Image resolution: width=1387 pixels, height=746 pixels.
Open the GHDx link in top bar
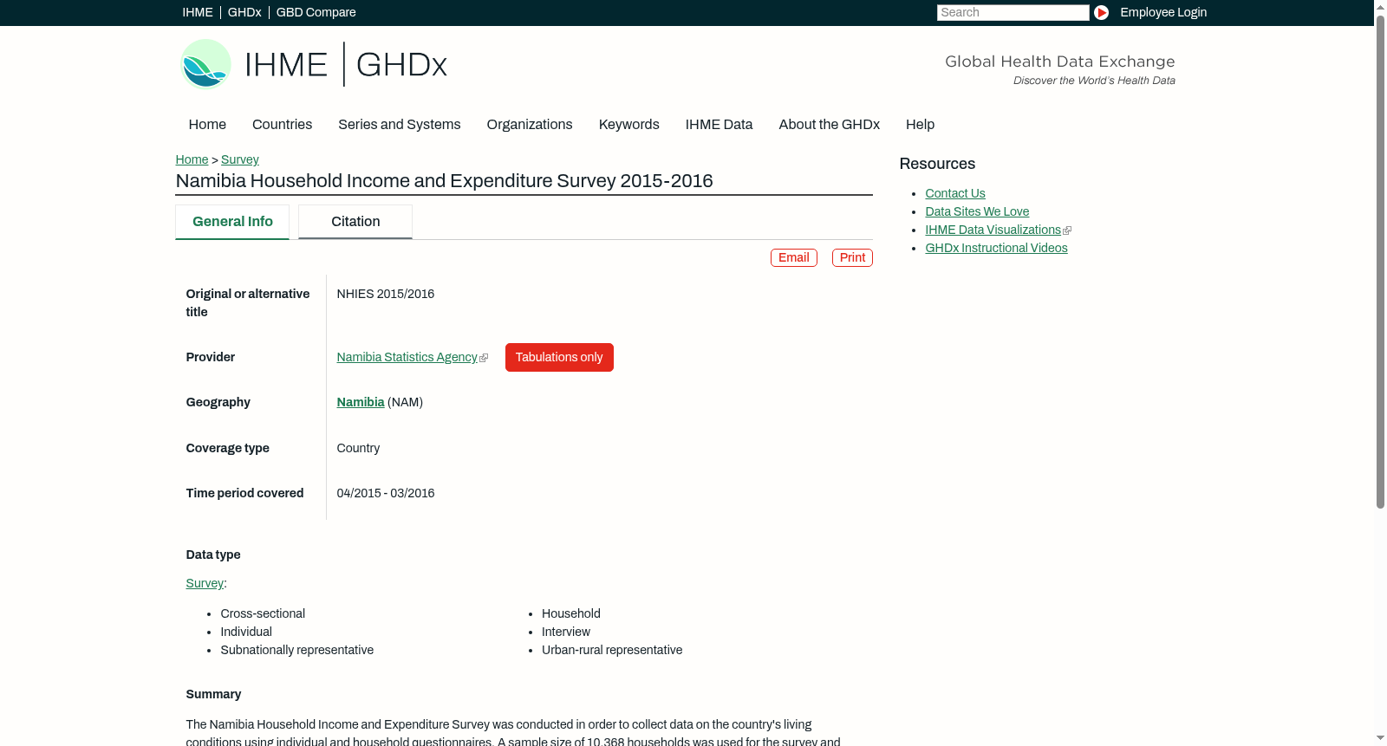[244, 12]
